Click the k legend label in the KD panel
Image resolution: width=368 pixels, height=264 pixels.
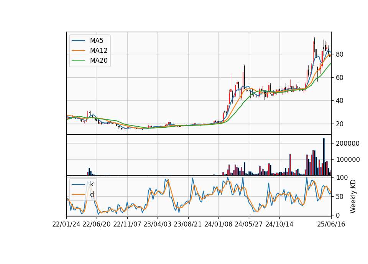coord(92,184)
